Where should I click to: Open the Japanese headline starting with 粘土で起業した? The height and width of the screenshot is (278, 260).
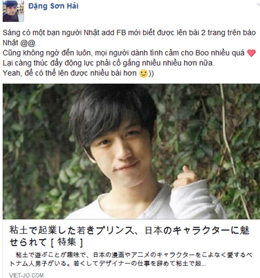(130, 236)
